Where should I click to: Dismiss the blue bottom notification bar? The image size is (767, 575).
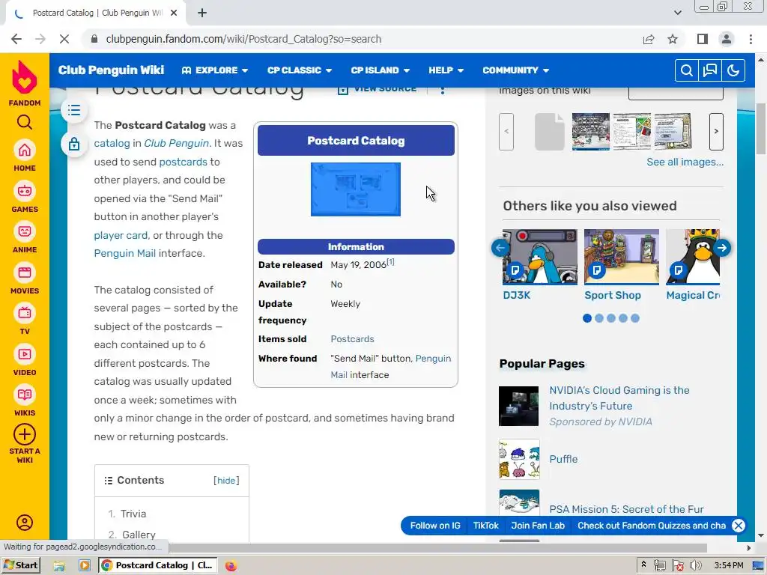(738, 526)
